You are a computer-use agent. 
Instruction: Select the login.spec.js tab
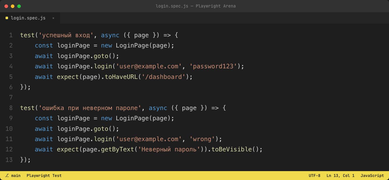(30, 18)
